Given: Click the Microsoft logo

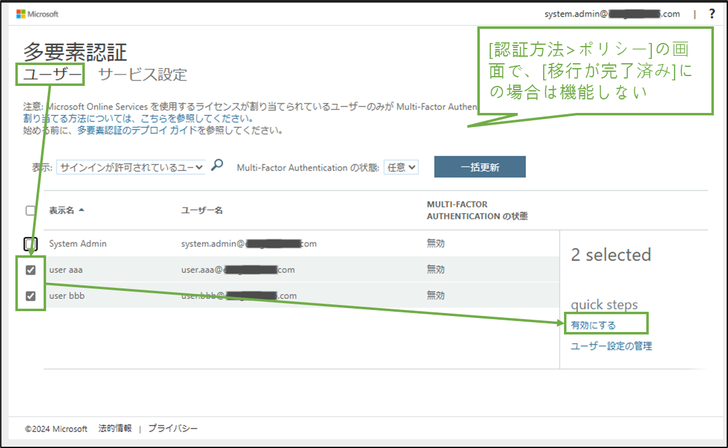Looking at the screenshot, I should [x=37, y=14].
